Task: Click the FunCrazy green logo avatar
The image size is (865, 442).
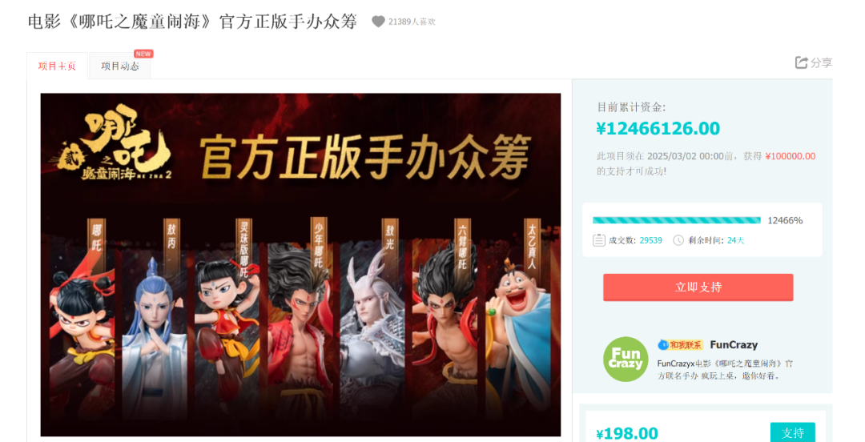Action: (626, 360)
